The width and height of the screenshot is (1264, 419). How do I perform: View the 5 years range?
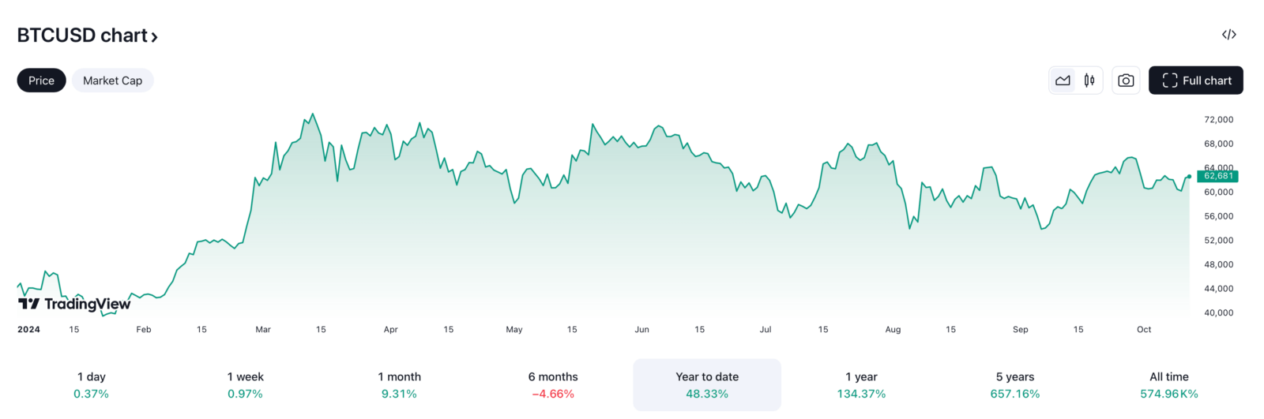point(1015,385)
